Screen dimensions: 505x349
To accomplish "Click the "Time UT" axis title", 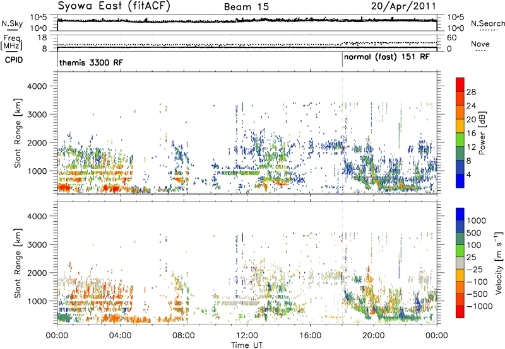I will [247, 345].
